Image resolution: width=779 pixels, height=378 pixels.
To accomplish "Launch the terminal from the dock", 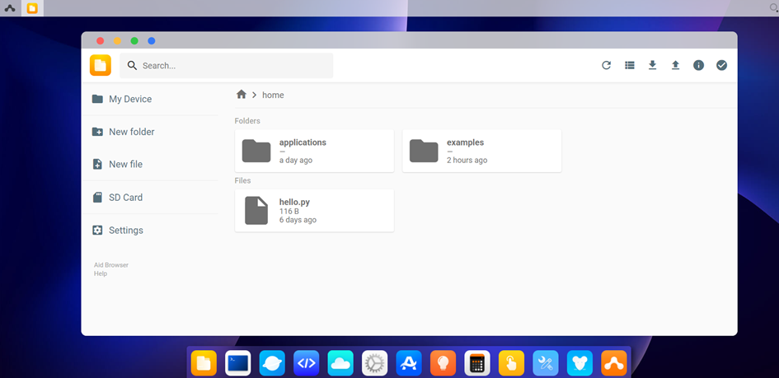I will [238, 363].
